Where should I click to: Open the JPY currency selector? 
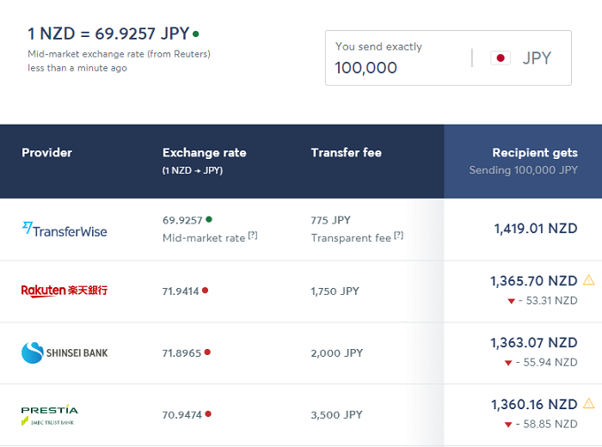point(521,58)
